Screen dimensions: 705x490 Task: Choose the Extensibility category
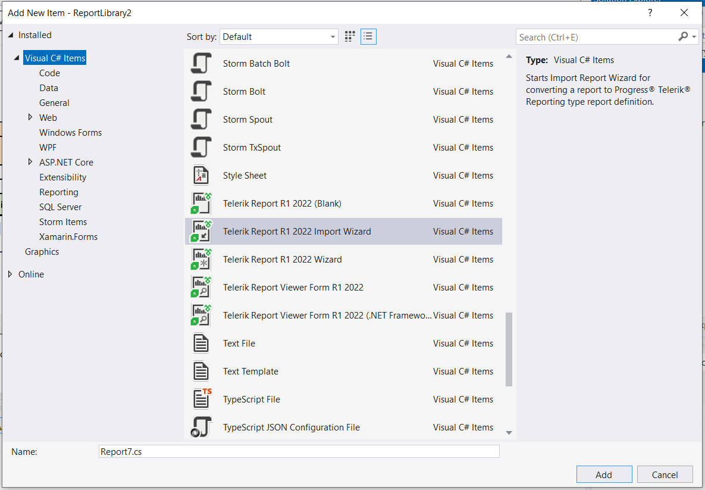pos(62,177)
